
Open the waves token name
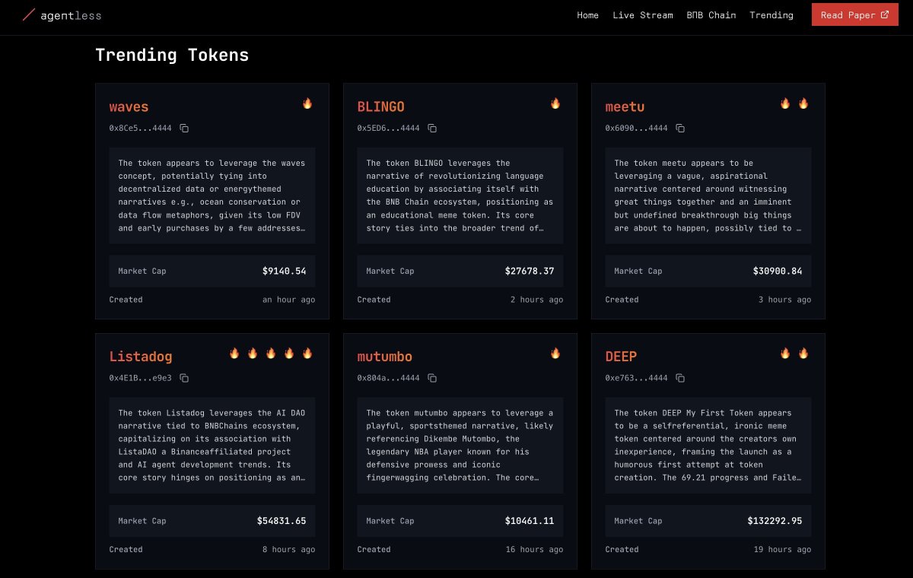point(129,107)
